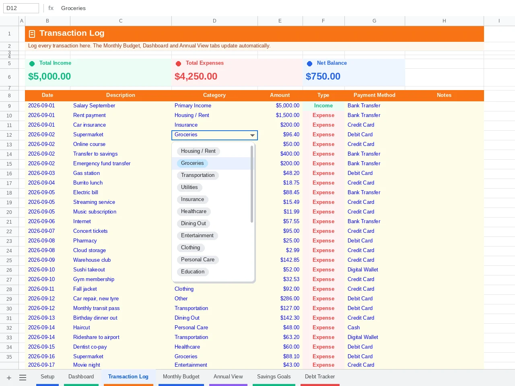515x386 pixels.
Task: Click the dropdown list scrollbar
Action: (252, 184)
